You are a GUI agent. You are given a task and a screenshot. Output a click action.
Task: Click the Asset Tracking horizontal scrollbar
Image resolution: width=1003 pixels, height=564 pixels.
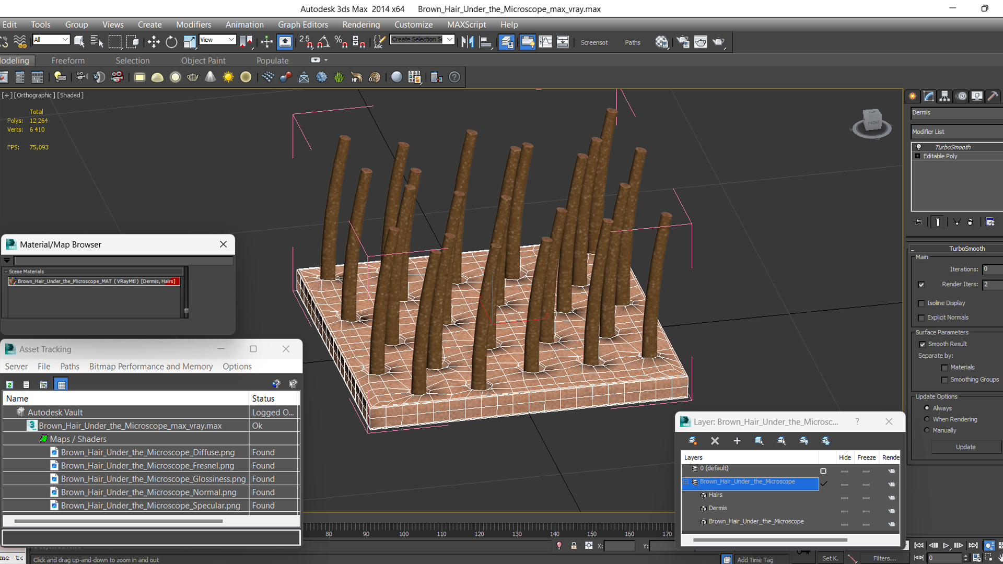(119, 521)
